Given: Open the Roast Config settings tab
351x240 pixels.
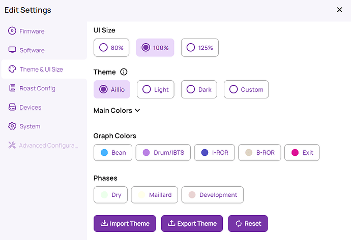Looking at the screenshot, I should [37, 88].
